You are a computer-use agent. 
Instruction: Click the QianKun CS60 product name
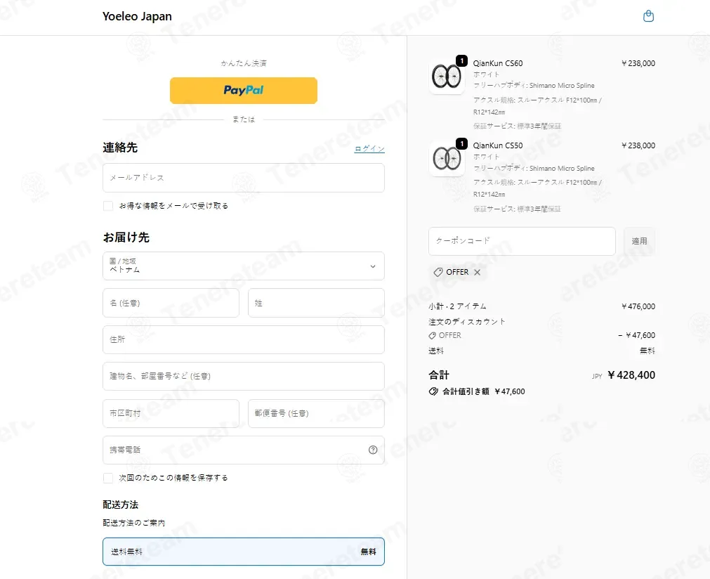point(498,63)
